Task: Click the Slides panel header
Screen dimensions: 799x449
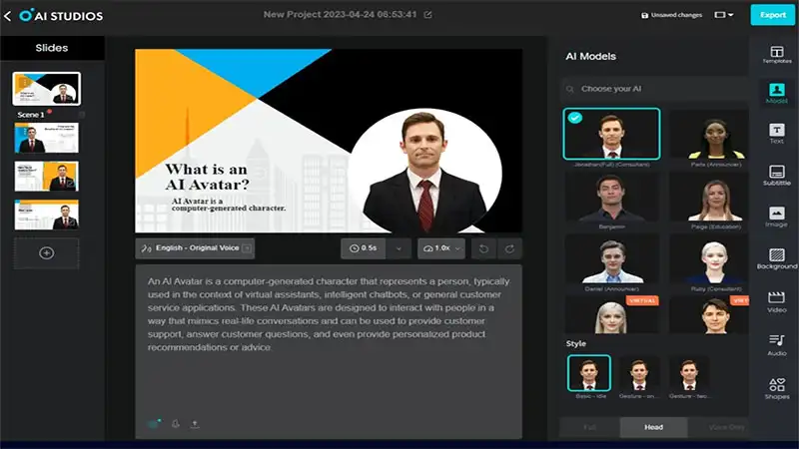Action: tap(52, 48)
